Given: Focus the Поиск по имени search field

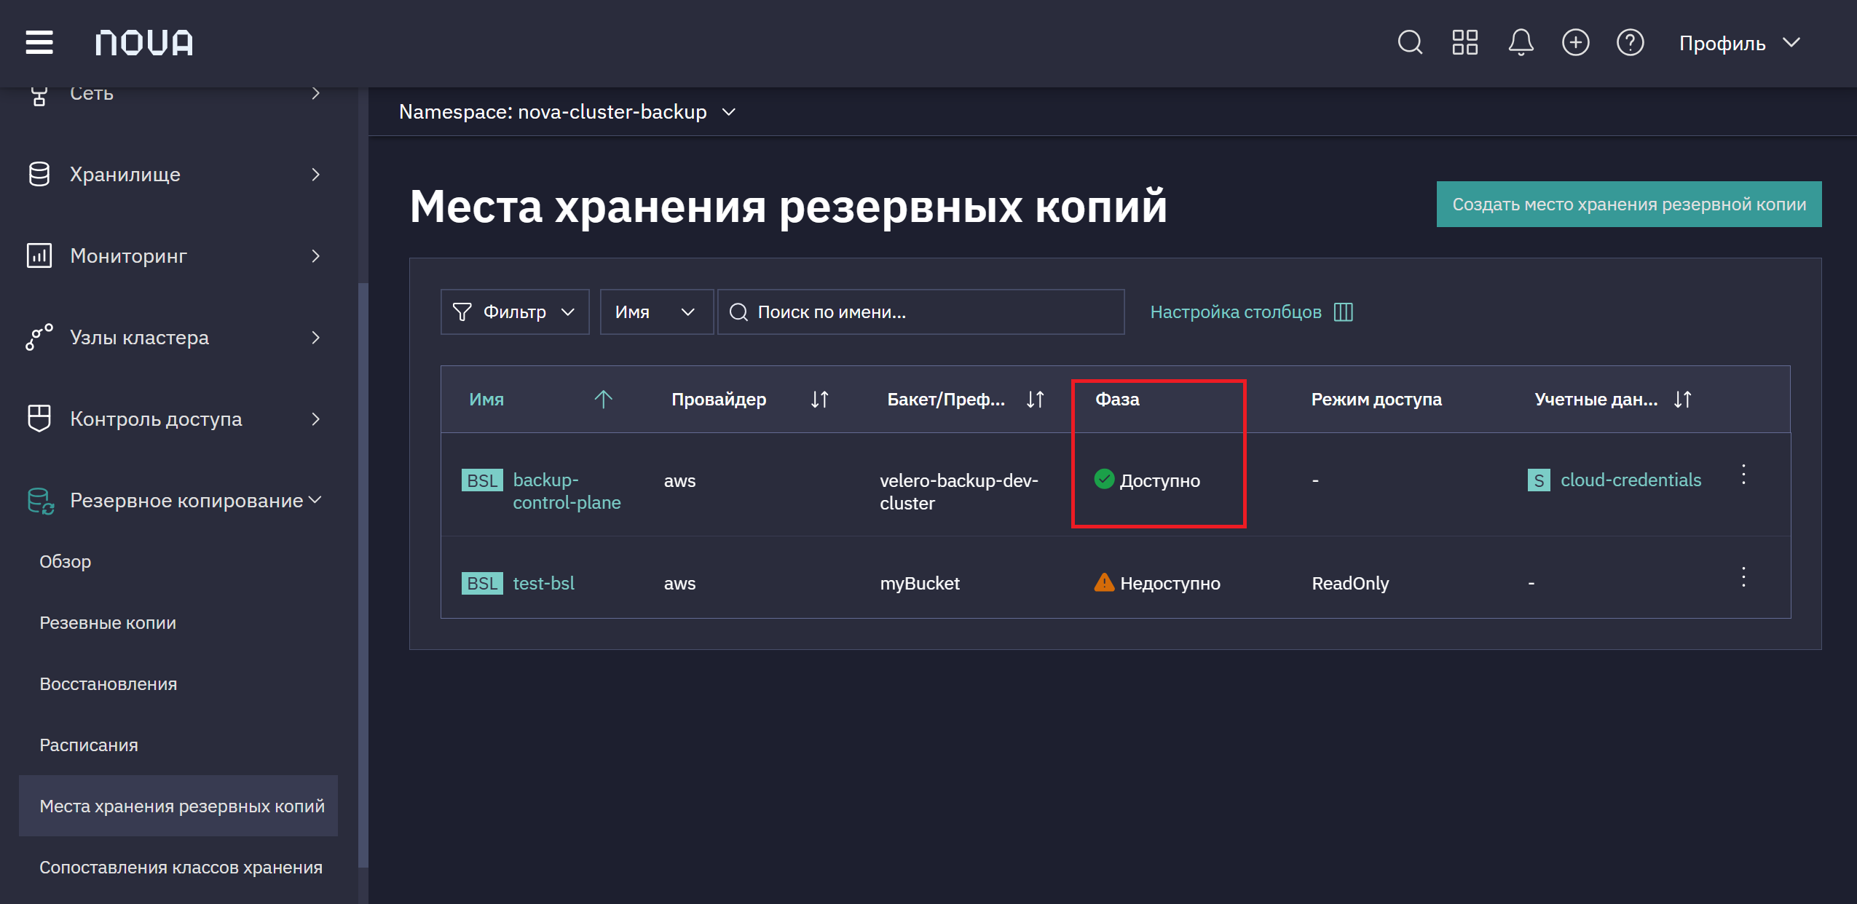Looking at the screenshot, I should click(920, 312).
